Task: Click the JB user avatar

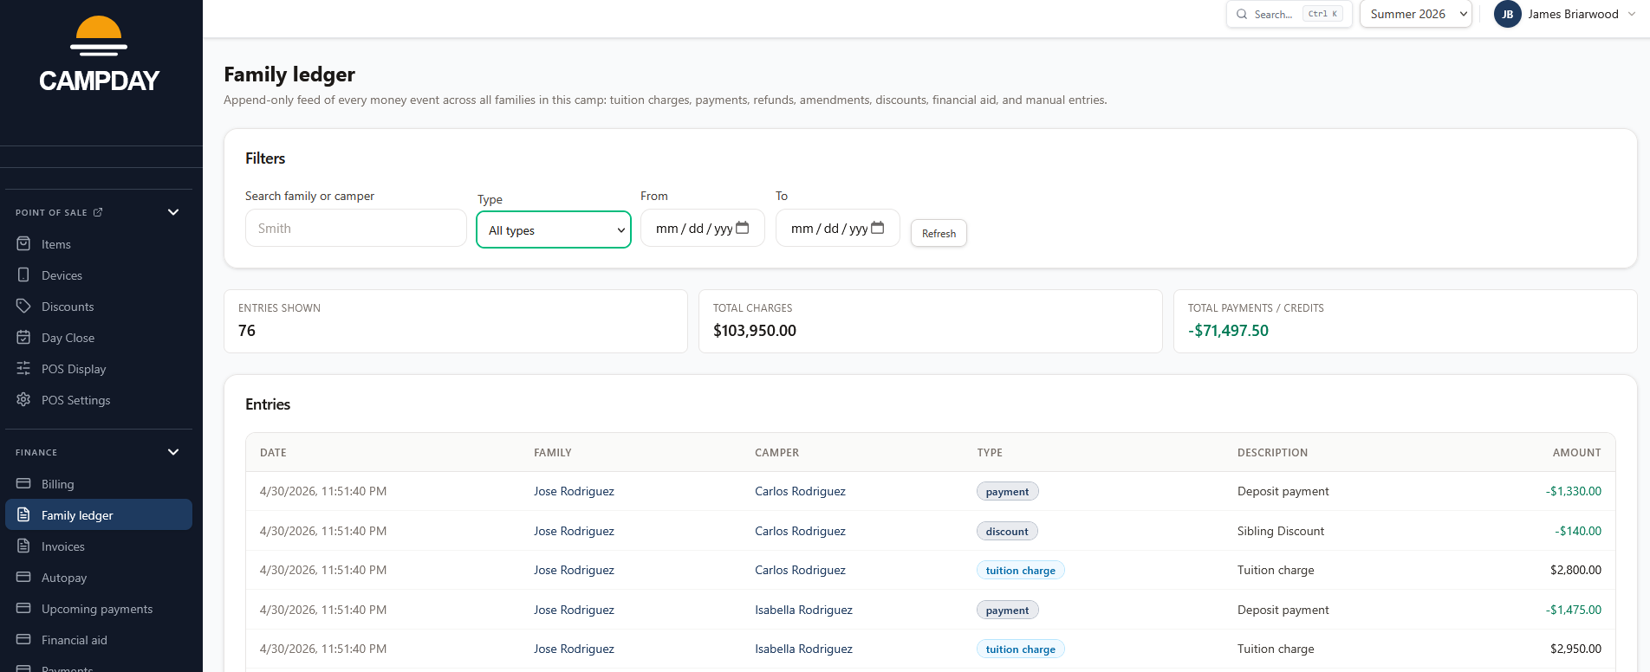Action: coord(1508,14)
